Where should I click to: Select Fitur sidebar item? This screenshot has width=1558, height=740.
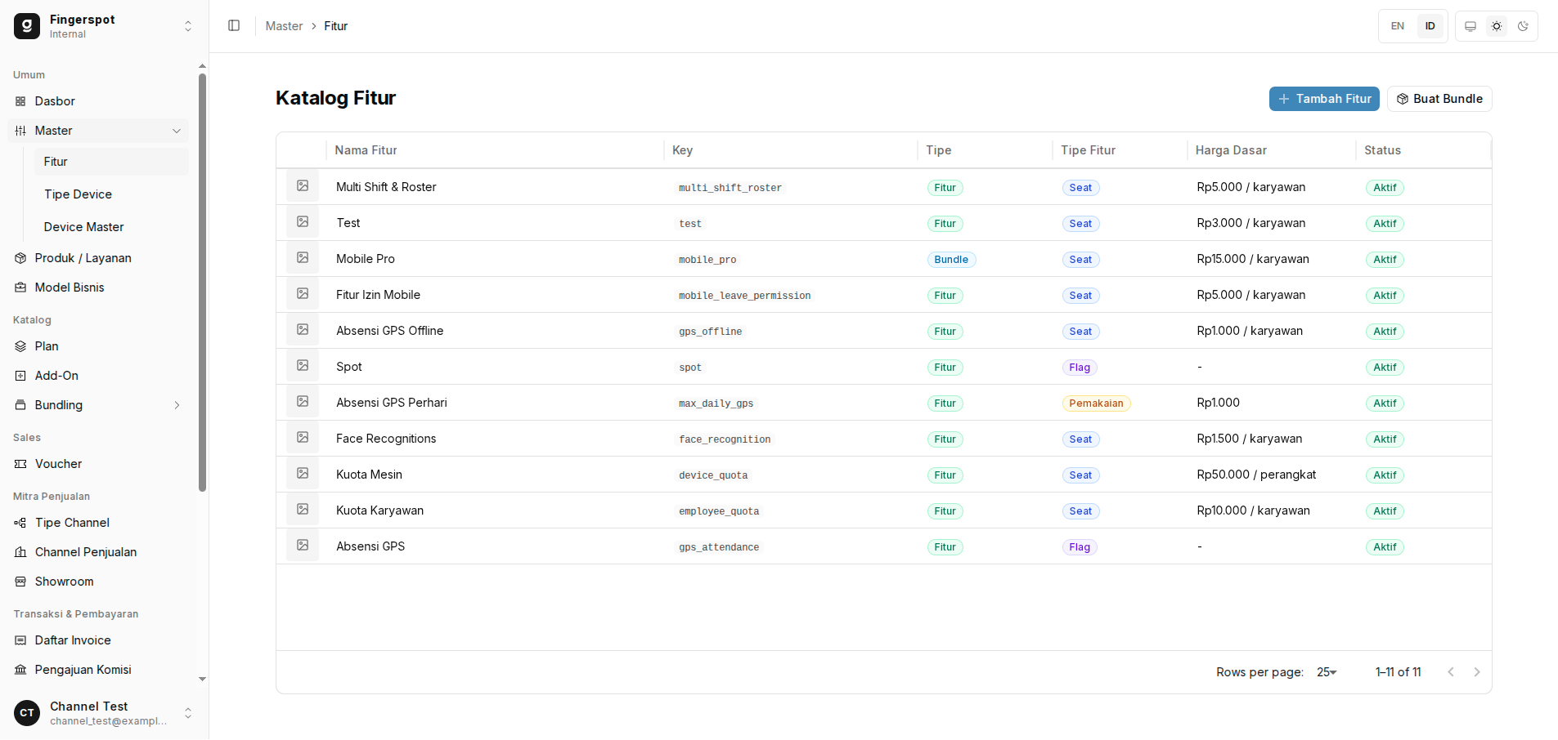coord(110,162)
